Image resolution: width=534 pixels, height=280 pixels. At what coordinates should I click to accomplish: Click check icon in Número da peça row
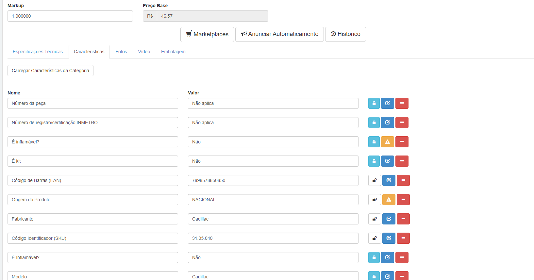pyautogui.click(x=388, y=103)
